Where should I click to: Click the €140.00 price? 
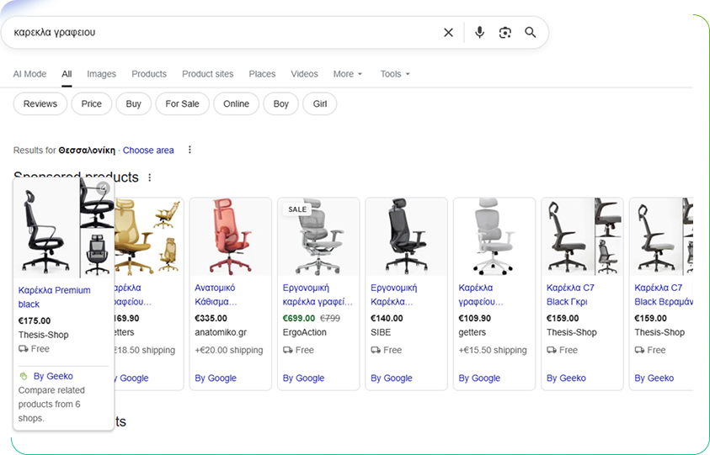point(387,319)
